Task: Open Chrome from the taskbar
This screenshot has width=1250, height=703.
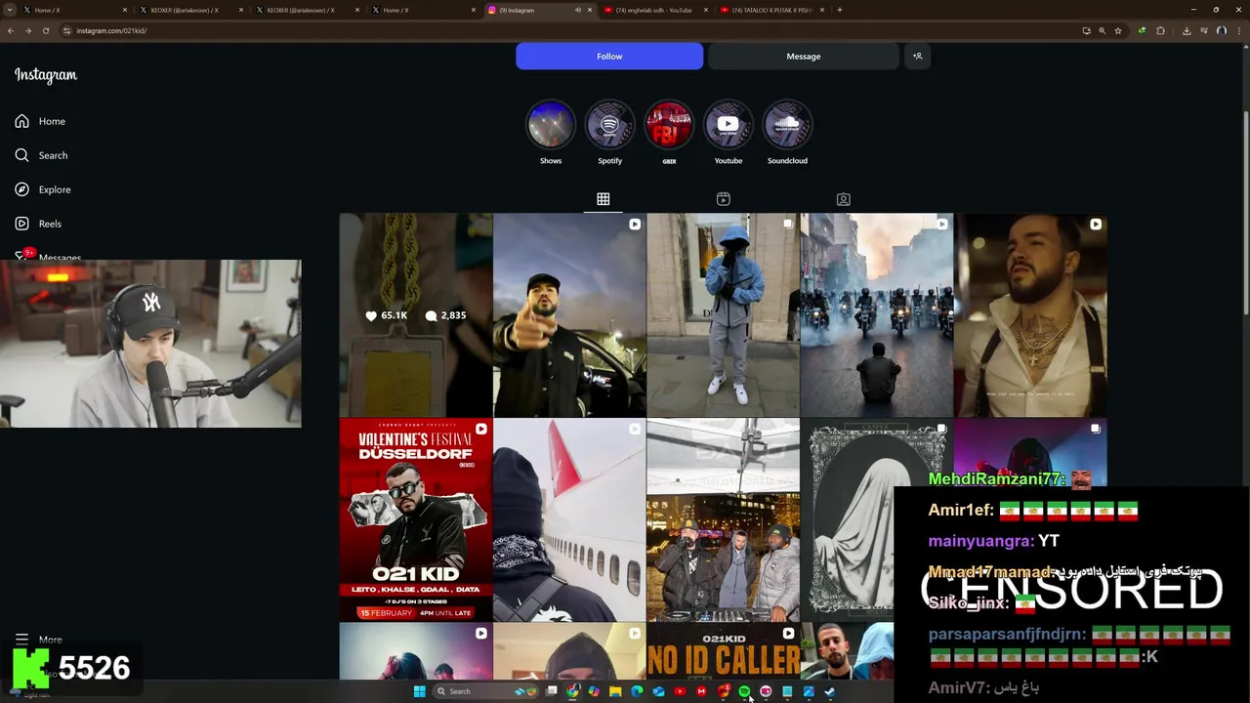Action: coord(572,691)
